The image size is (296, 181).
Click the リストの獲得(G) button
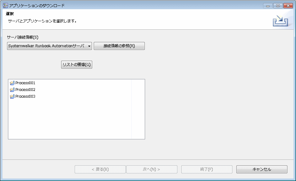(x=77, y=65)
